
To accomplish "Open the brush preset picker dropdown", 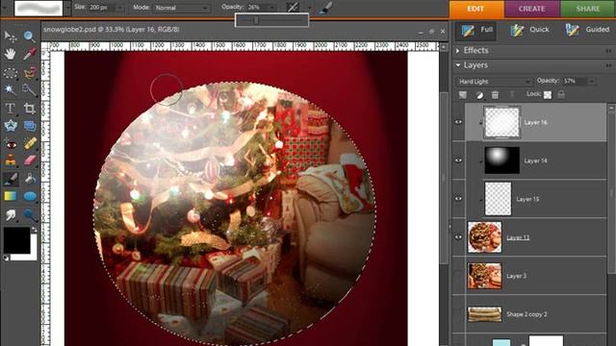I will coord(67,8).
